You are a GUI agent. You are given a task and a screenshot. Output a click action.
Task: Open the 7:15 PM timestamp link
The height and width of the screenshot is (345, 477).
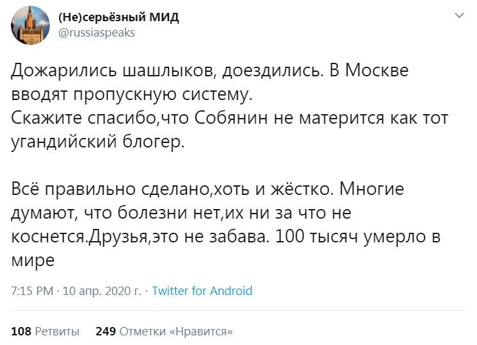32,291
